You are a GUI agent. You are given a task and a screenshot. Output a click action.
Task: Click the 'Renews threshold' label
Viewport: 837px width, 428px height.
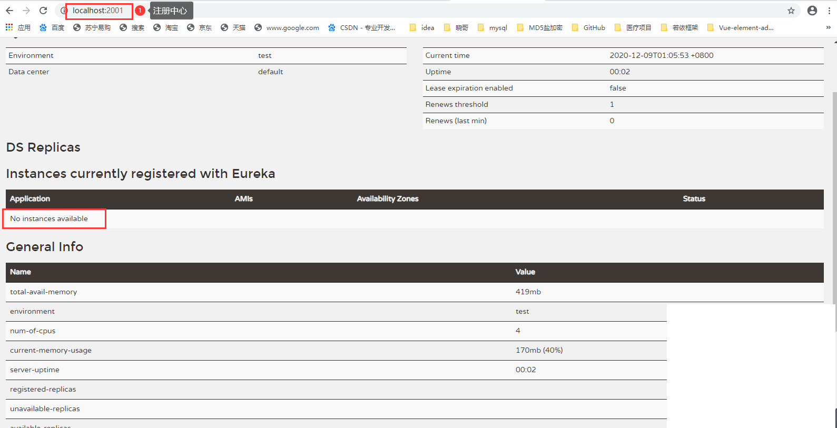click(457, 104)
